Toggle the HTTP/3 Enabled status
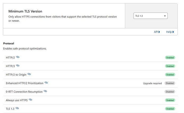Image resolution: width=184 pixels, height=113 pixels. [170, 66]
